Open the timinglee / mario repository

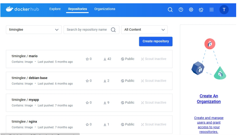pos(24,56)
